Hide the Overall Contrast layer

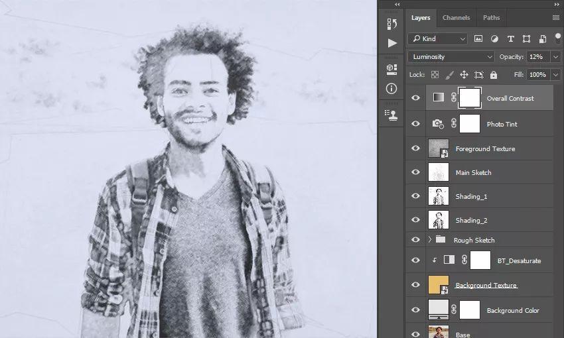point(416,97)
